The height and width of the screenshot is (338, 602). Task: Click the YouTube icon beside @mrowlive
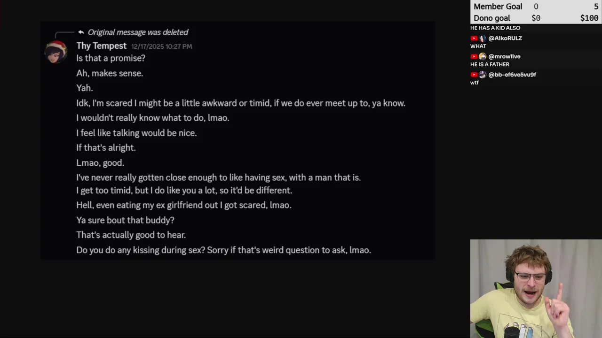click(x=474, y=56)
